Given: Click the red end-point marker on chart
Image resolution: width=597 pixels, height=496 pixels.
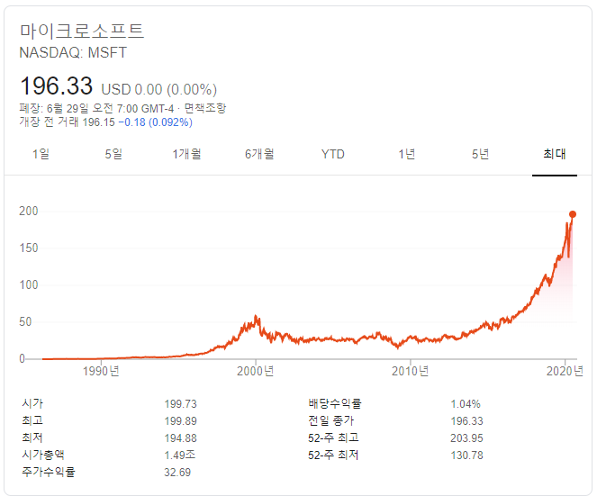Looking at the screenshot, I should point(573,214).
